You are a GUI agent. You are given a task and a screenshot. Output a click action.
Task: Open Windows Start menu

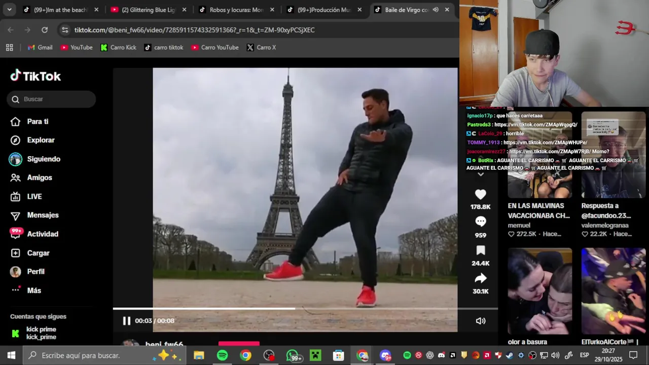(11, 355)
